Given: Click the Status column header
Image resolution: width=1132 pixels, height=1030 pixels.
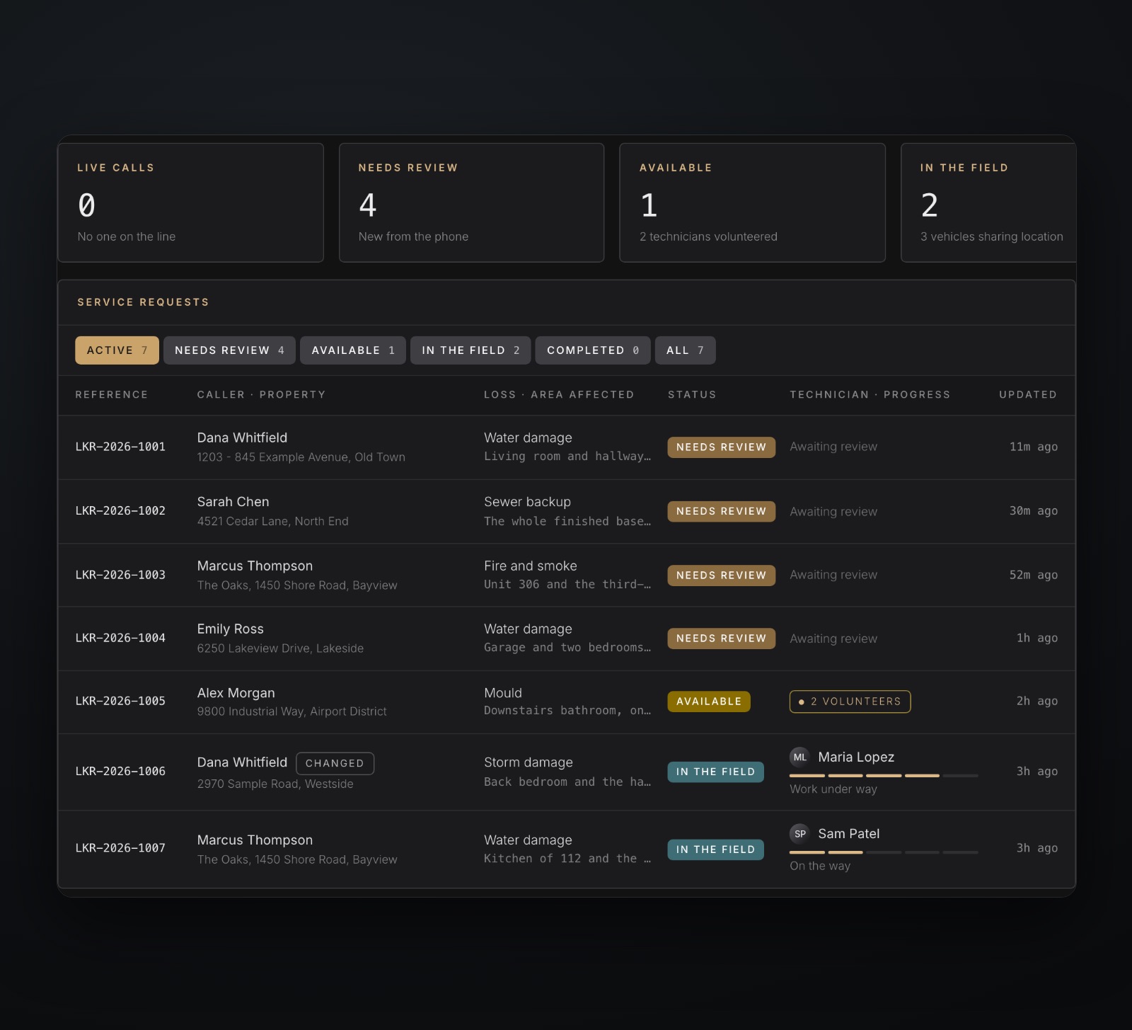Looking at the screenshot, I should point(692,394).
